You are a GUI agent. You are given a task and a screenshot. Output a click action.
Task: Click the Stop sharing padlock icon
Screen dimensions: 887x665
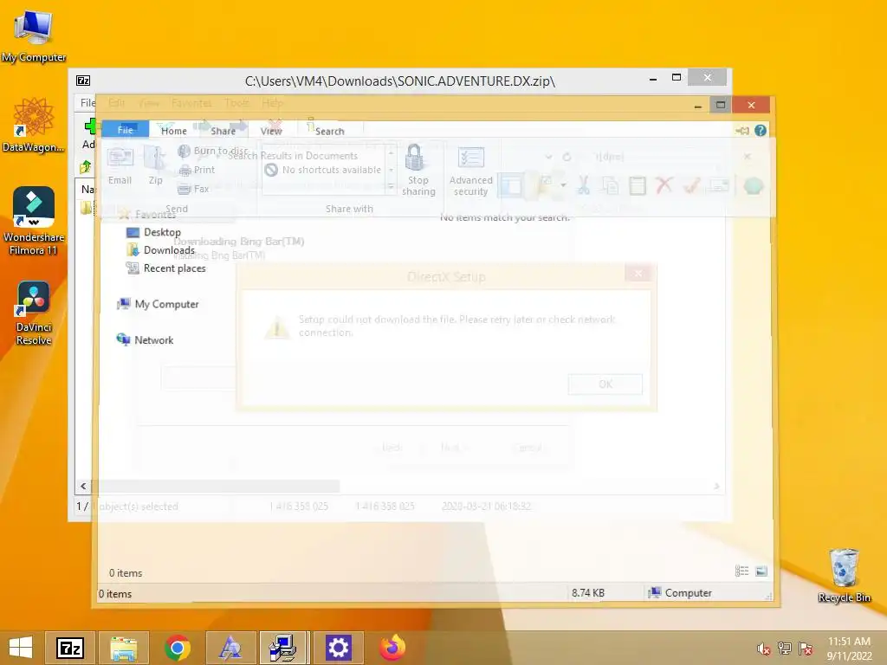418,170
